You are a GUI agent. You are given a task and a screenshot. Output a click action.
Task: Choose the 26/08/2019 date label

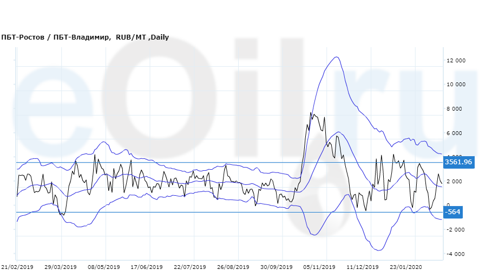233,267
